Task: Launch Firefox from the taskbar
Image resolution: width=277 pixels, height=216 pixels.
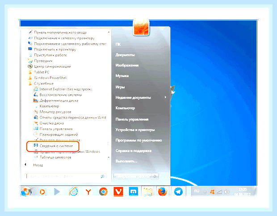Action: click(163, 192)
